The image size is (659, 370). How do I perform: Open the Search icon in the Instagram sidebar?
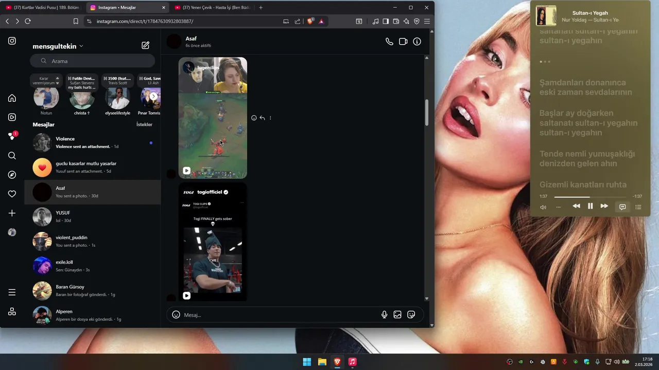pyautogui.click(x=12, y=156)
